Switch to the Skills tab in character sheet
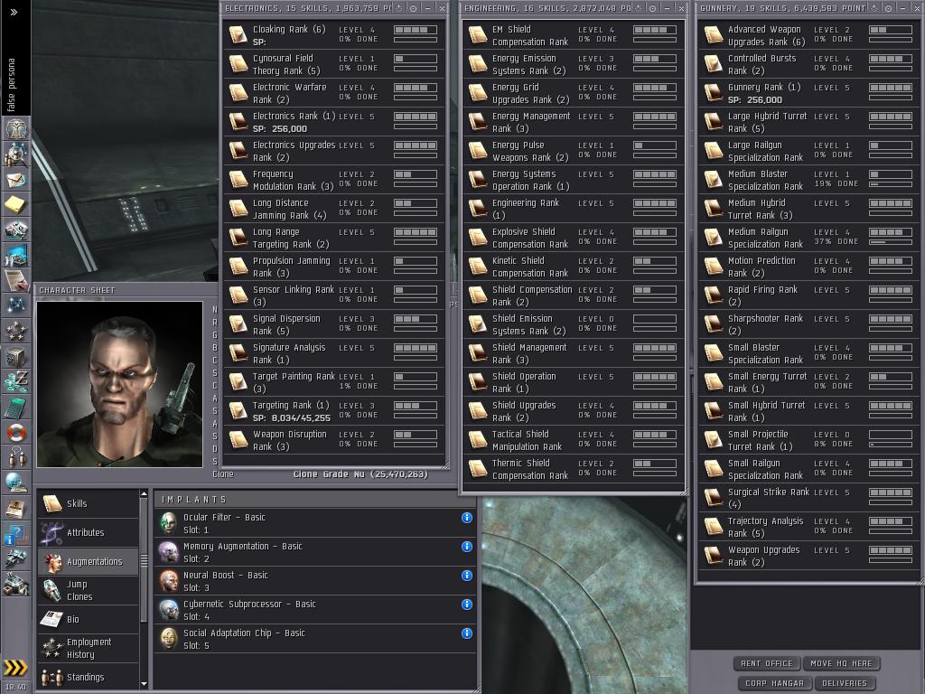Image resolution: width=925 pixels, height=694 pixels. 89,503
